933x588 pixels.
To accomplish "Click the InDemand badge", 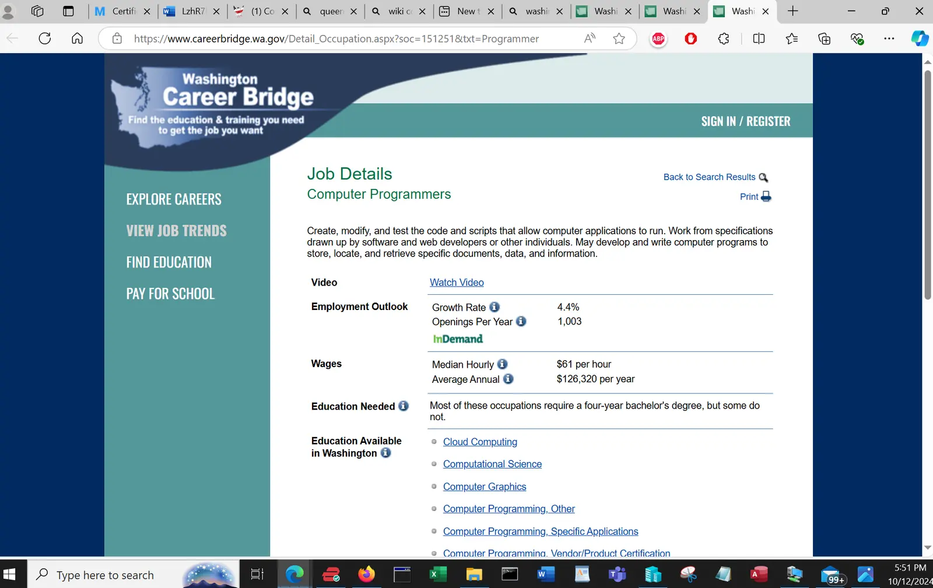I will coord(458,339).
